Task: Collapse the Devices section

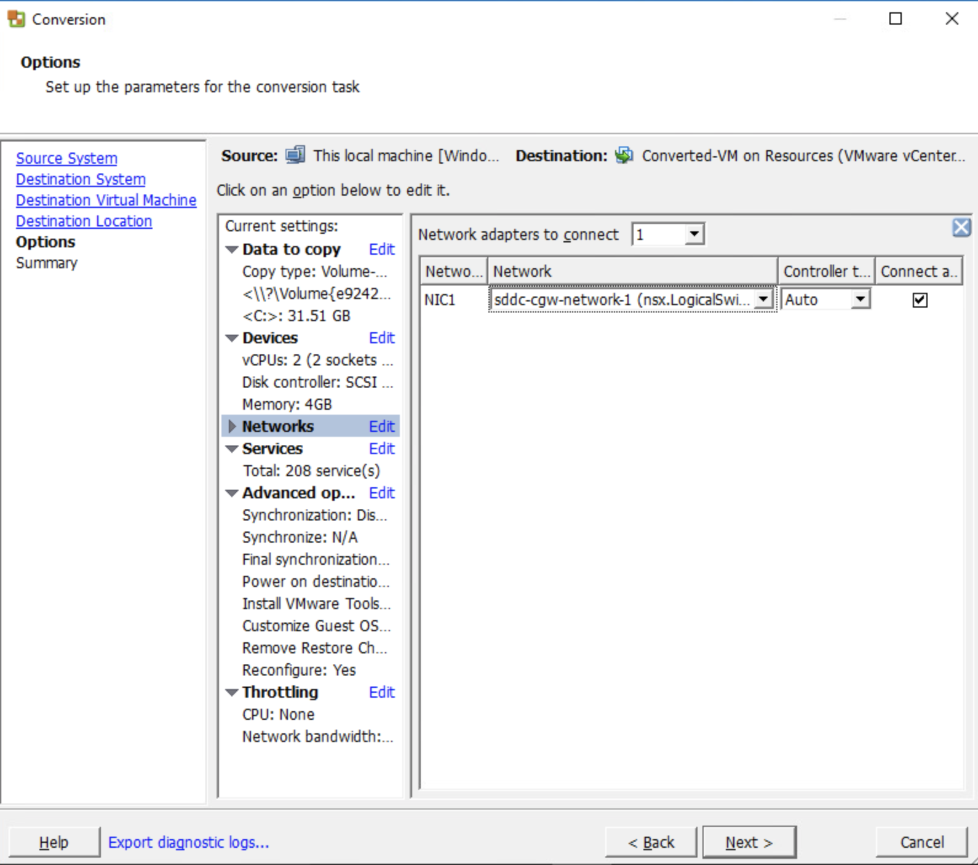Action: [232, 338]
